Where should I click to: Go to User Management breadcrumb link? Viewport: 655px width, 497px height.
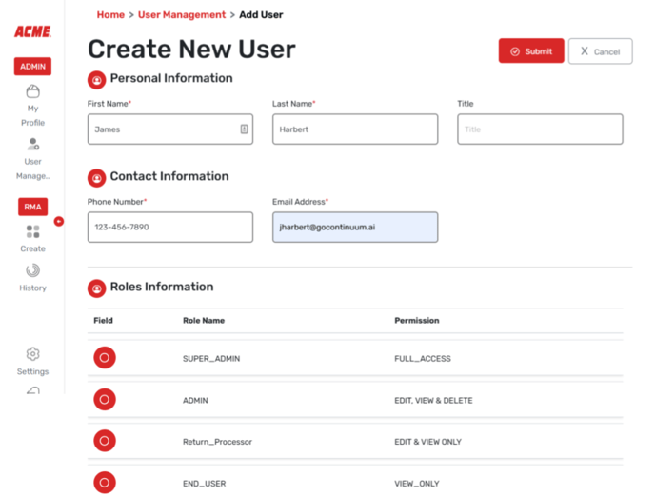click(181, 15)
